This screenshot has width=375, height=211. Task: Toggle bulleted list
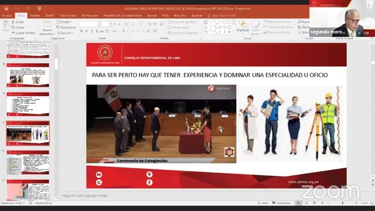coord(134,24)
